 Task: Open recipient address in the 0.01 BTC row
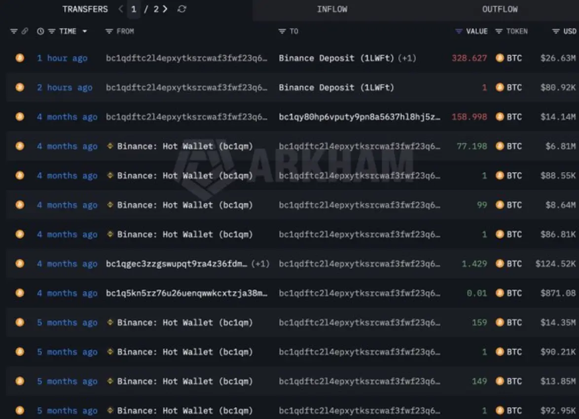[360, 293]
